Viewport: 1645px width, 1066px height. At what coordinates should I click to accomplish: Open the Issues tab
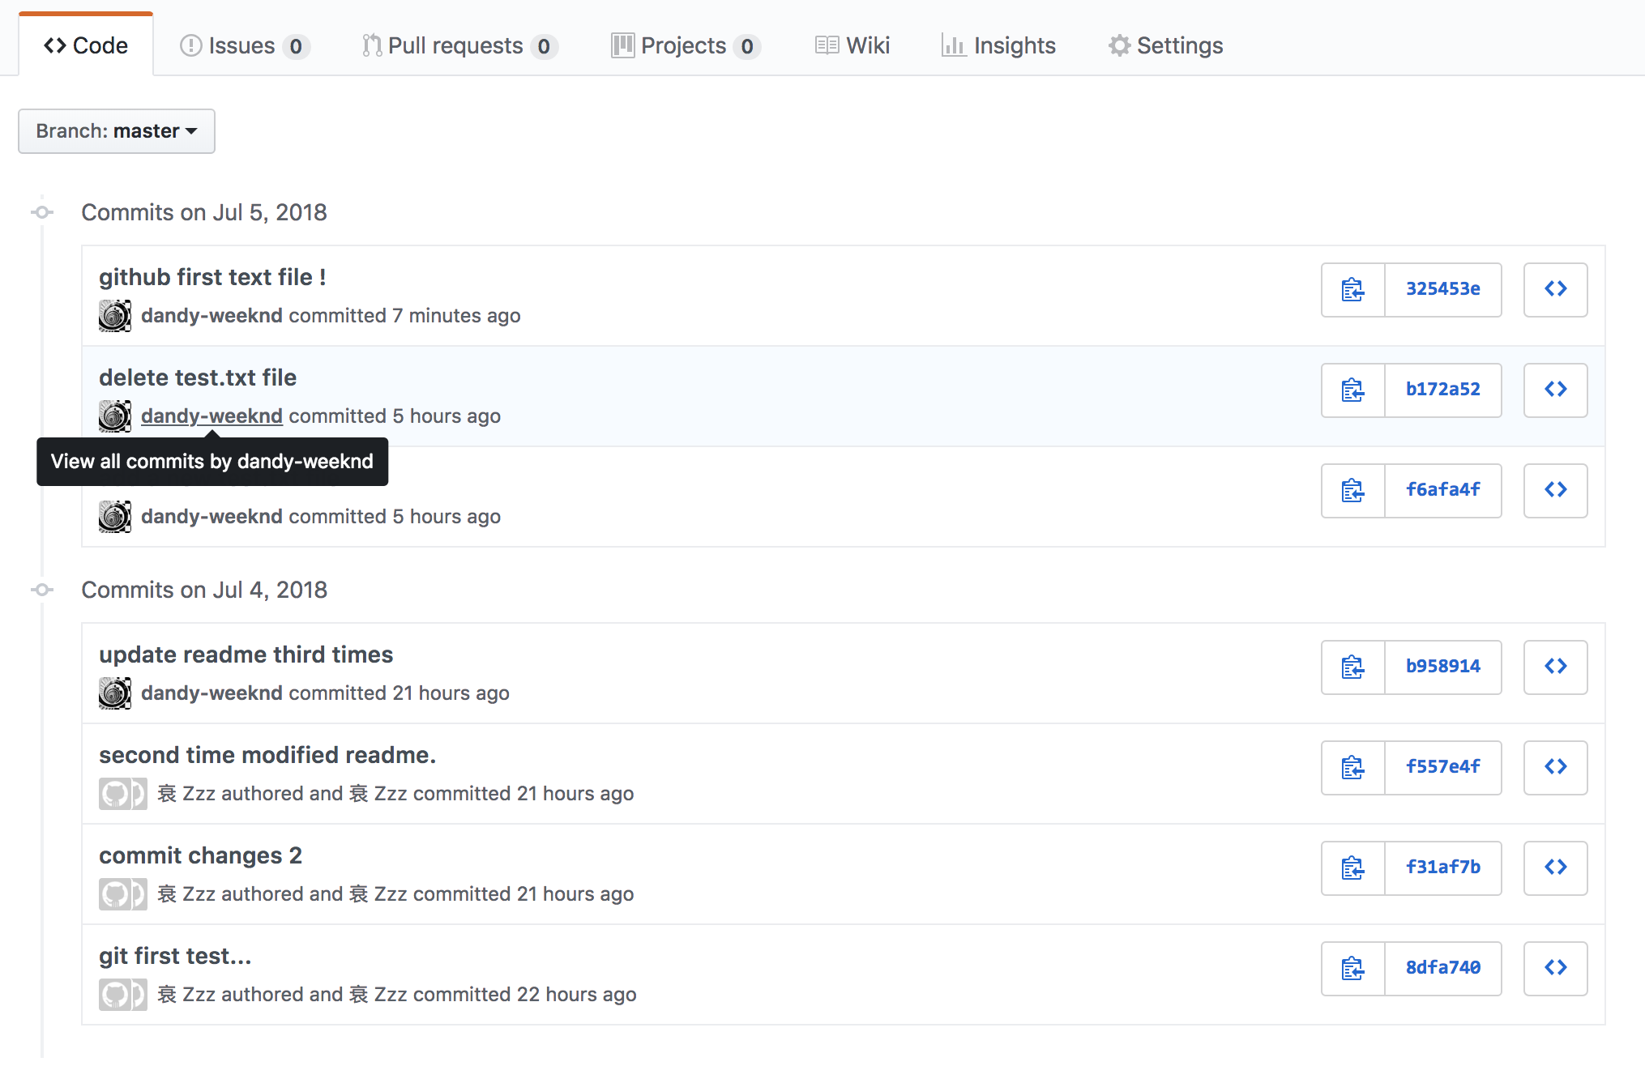(x=244, y=45)
